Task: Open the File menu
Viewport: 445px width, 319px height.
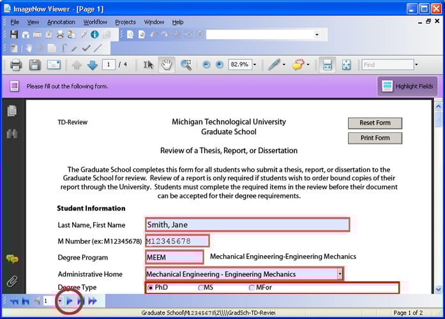Action: click(x=15, y=22)
